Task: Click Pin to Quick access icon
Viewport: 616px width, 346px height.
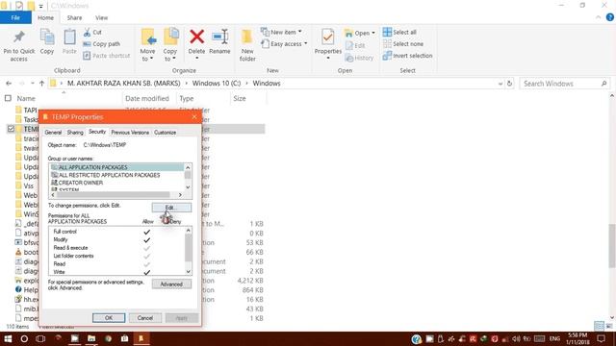Action: pyautogui.click(x=18, y=37)
